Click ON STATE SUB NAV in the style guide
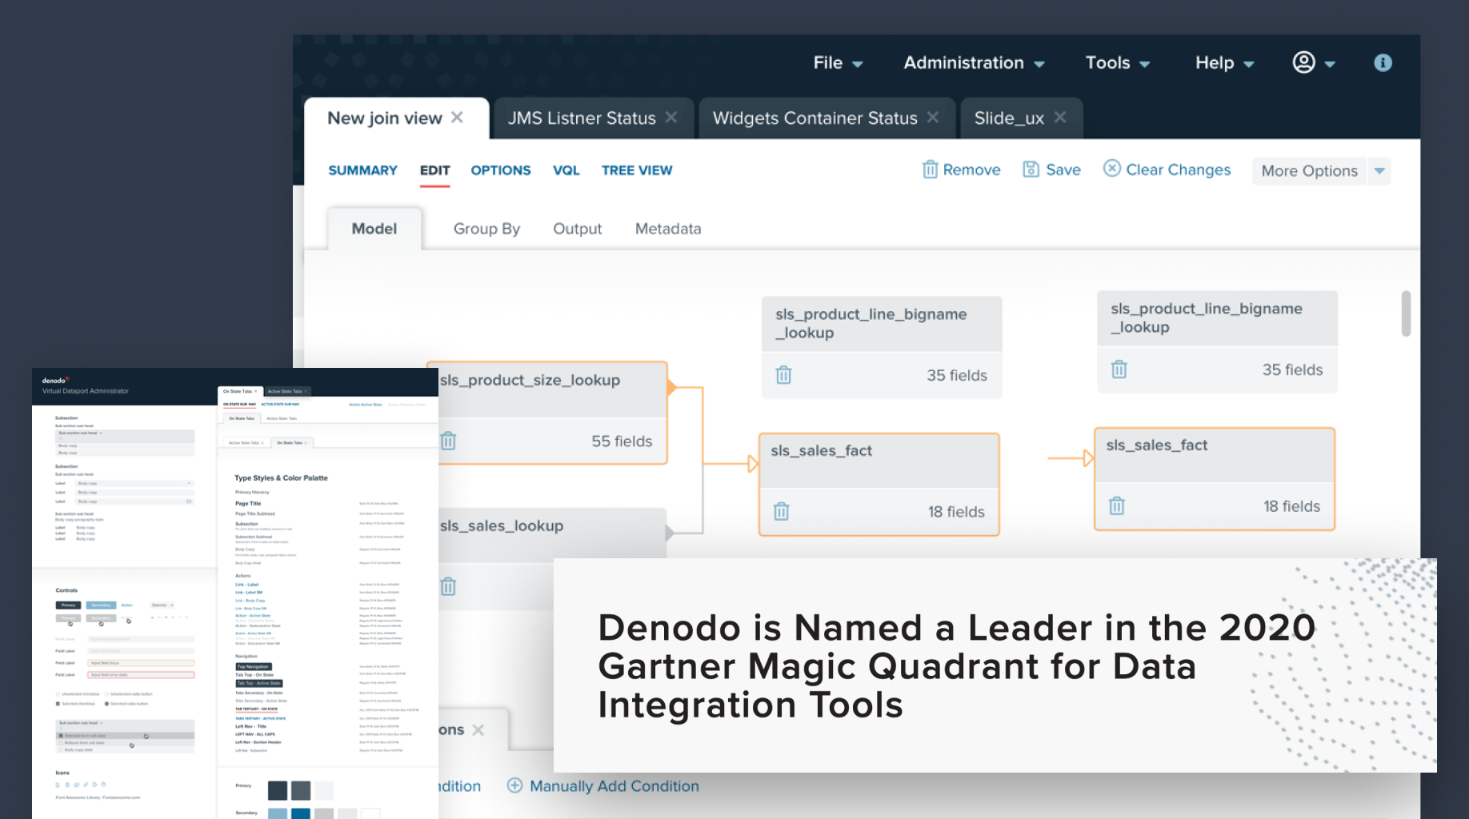The image size is (1469, 819). [239, 405]
